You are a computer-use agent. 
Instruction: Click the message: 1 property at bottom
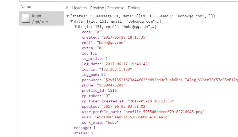coord(85,128)
